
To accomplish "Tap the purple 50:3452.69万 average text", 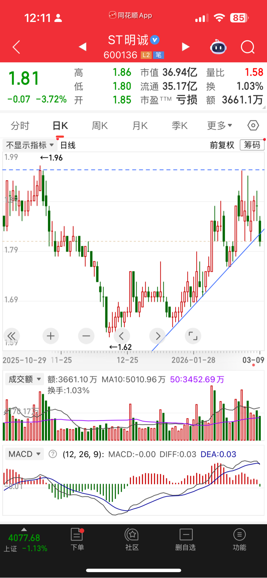I will [x=197, y=379].
